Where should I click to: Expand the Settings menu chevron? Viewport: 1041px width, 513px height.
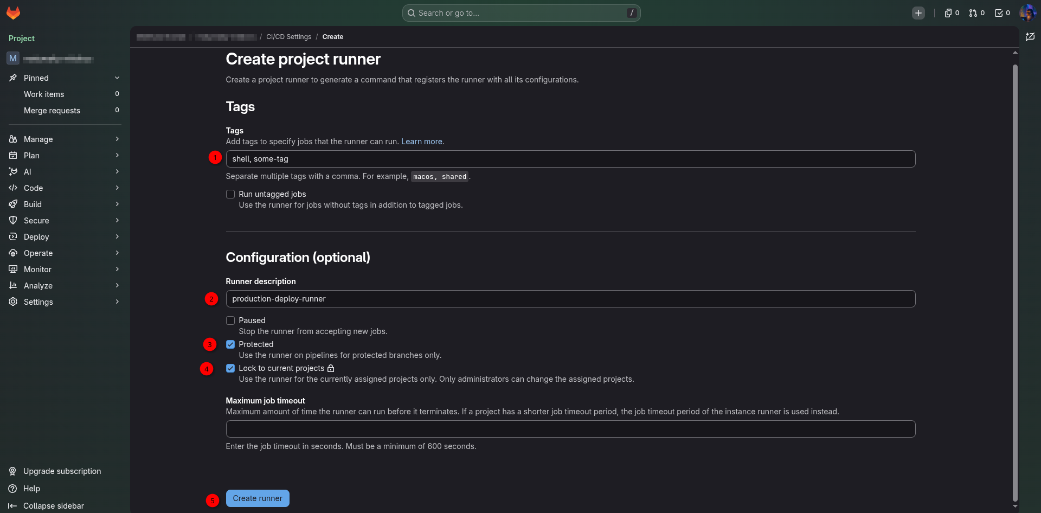coord(117,302)
